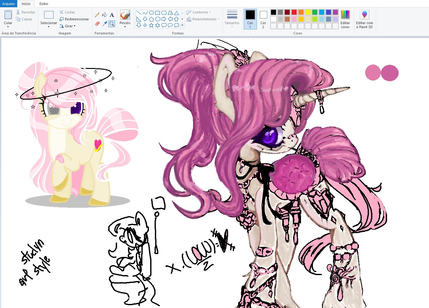Choose the oval callout shape
429x308 pixels.
170,25
